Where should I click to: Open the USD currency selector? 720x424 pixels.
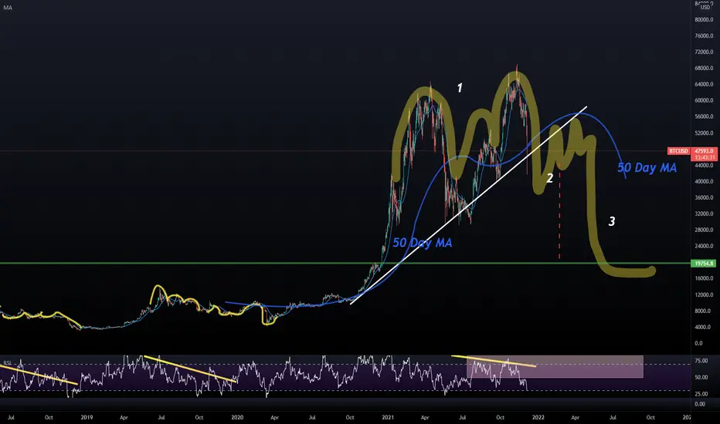tap(705, 8)
